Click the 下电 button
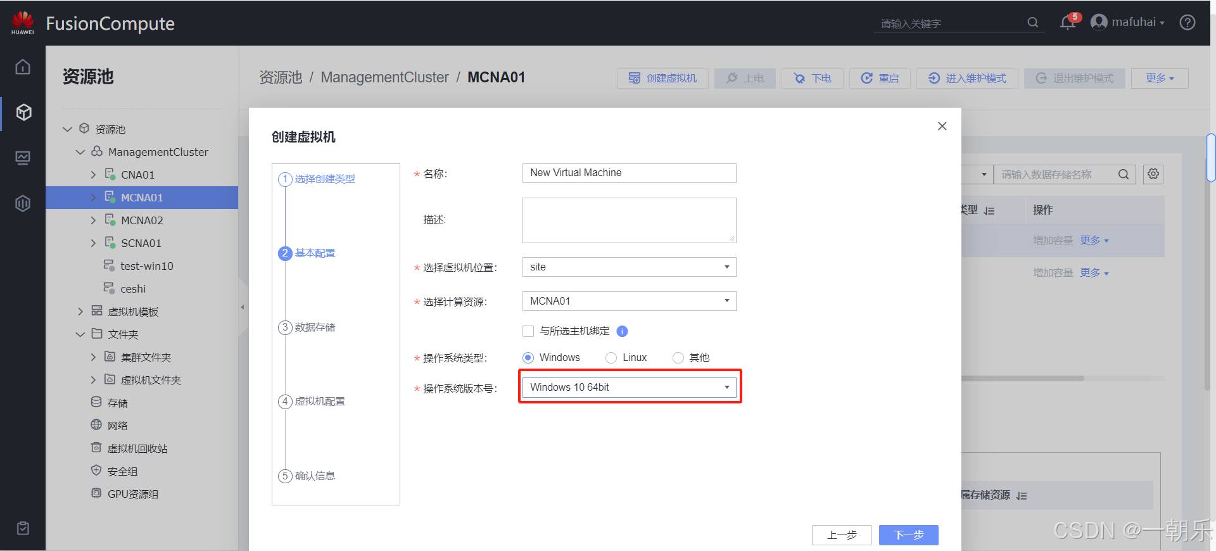The image size is (1216, 551). click(813, 78)
